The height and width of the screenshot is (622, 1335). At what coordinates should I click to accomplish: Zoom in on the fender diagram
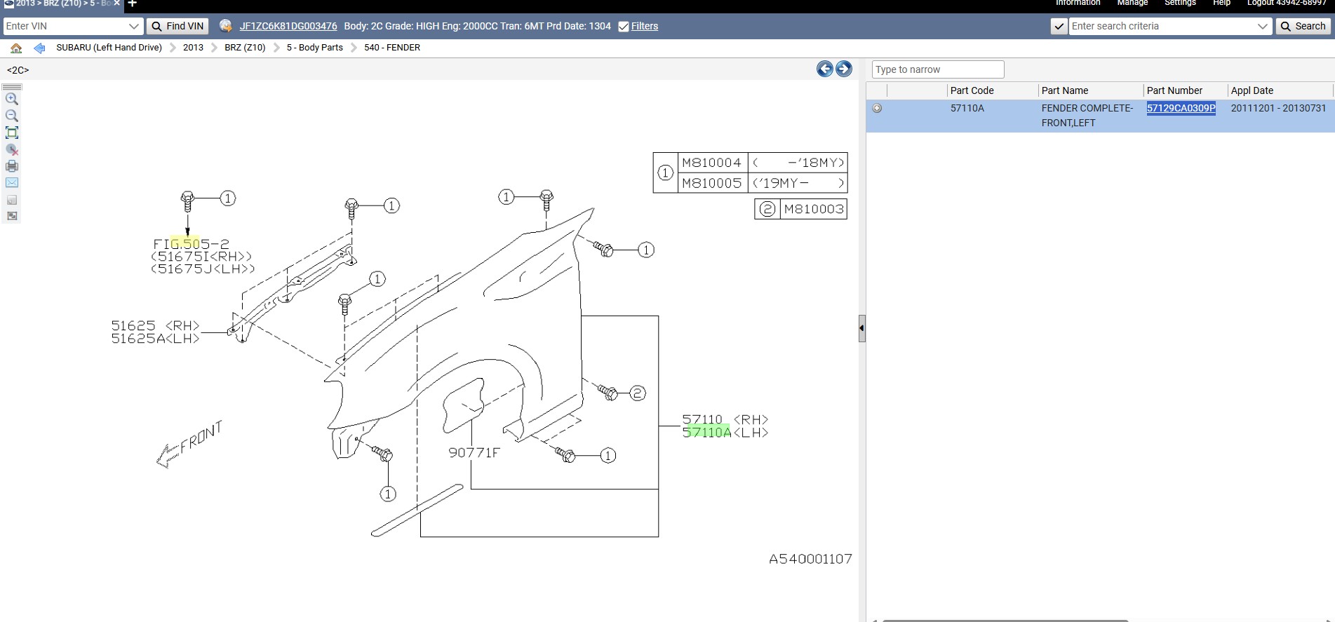pyautogui.click(x=12, y=99)
